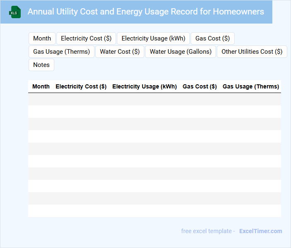
Task: Click the Gas Cost ($) tag
Action: (x=213, y=38)
